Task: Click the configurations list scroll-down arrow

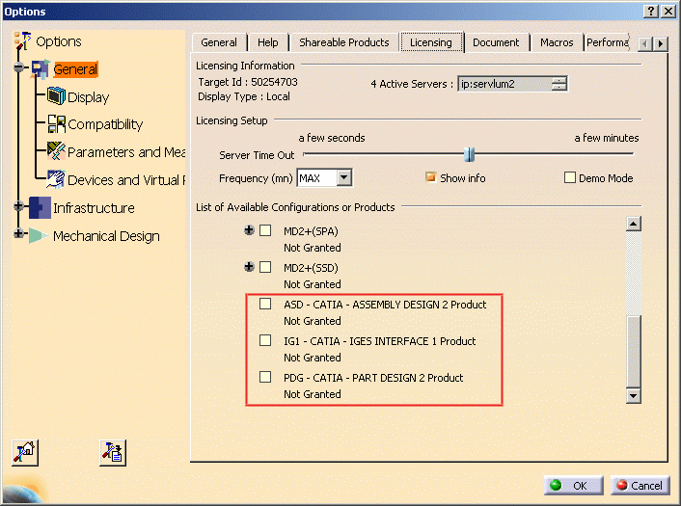Action: click(634, 395)
